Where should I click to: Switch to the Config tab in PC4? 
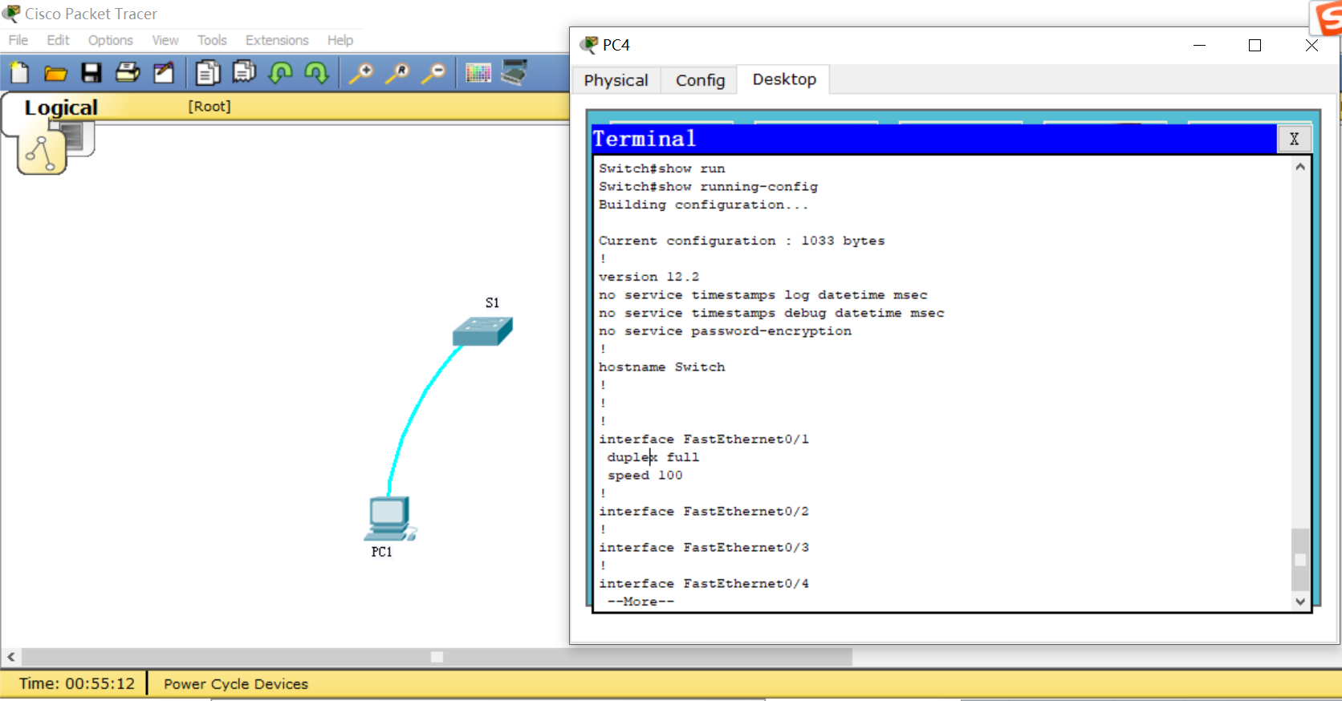700,80
